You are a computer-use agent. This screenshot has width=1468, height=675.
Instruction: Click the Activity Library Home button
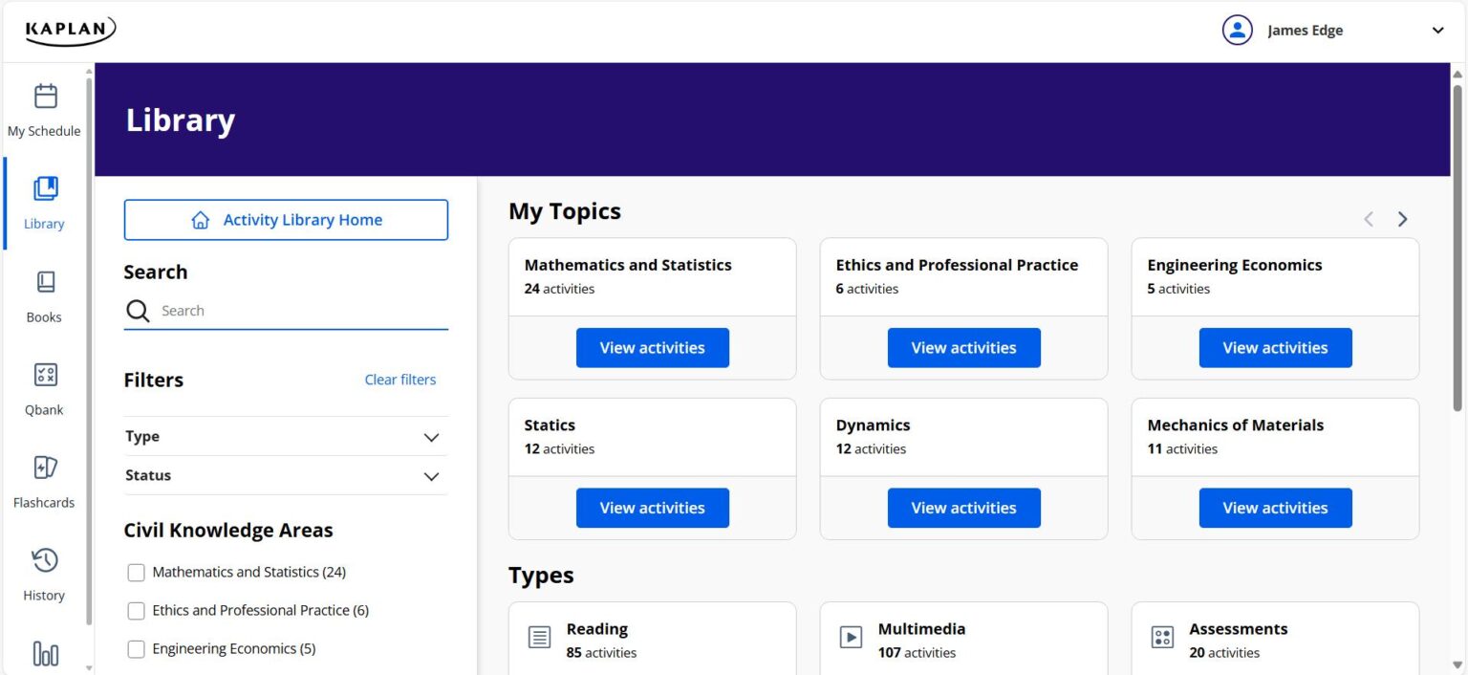(286, 220)
